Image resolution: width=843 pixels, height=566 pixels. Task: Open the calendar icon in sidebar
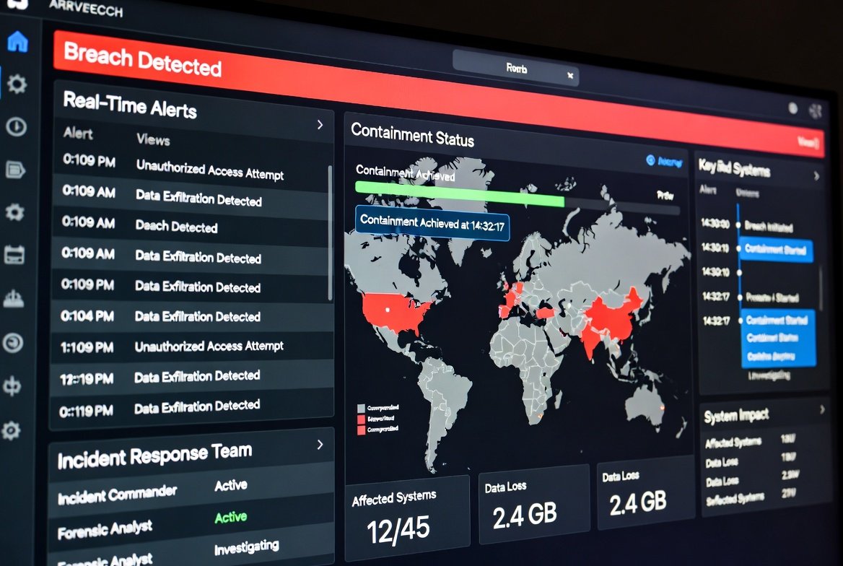click(14, 255)
